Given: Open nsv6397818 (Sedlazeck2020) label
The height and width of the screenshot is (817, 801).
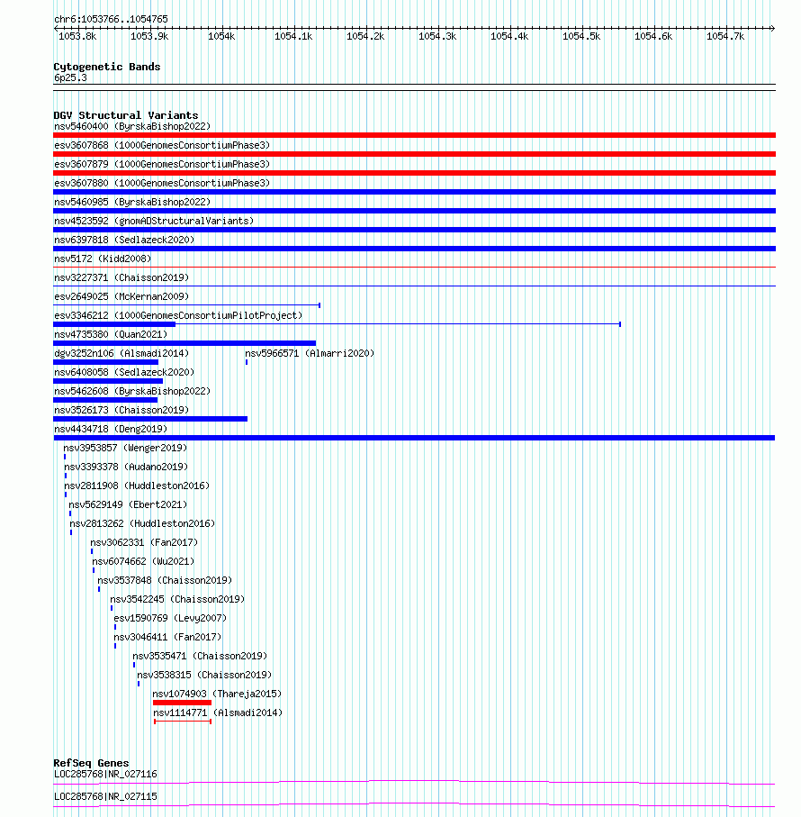Looking at the screenshot, I should (x=124, y=240).
